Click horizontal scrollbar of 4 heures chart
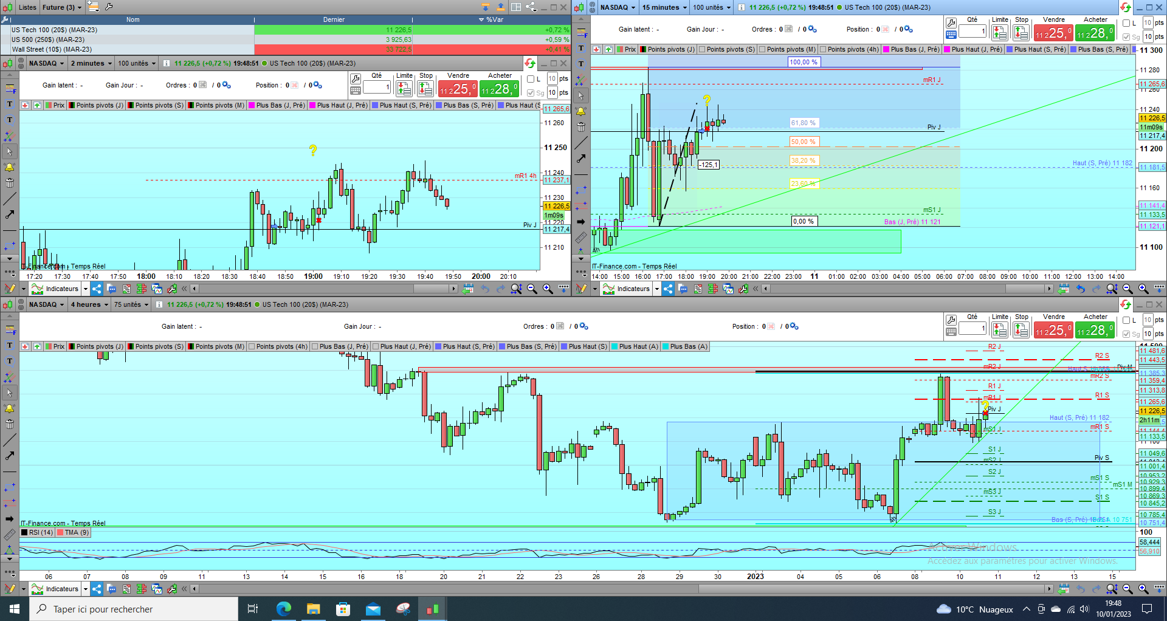 pos(621,589)
